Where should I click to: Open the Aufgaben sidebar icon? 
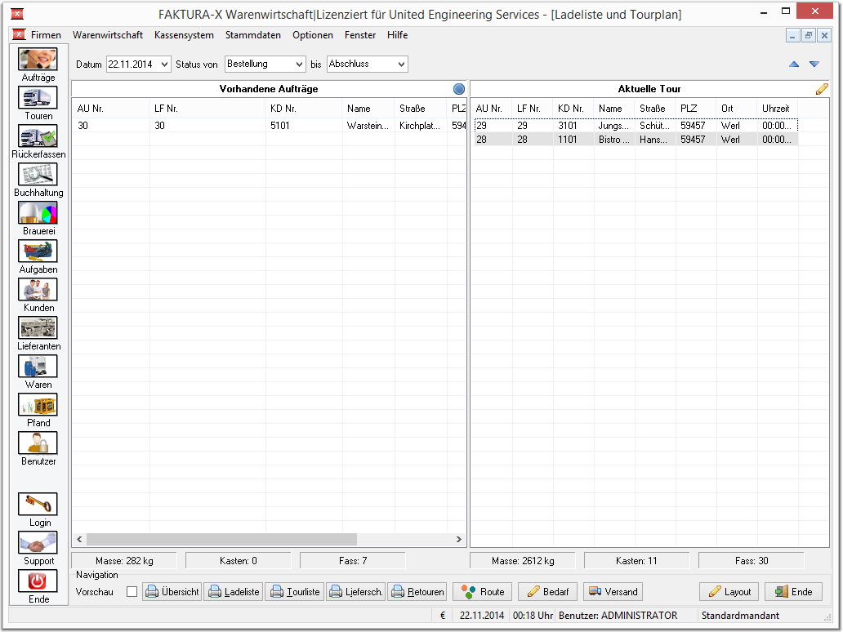[38, 251]
